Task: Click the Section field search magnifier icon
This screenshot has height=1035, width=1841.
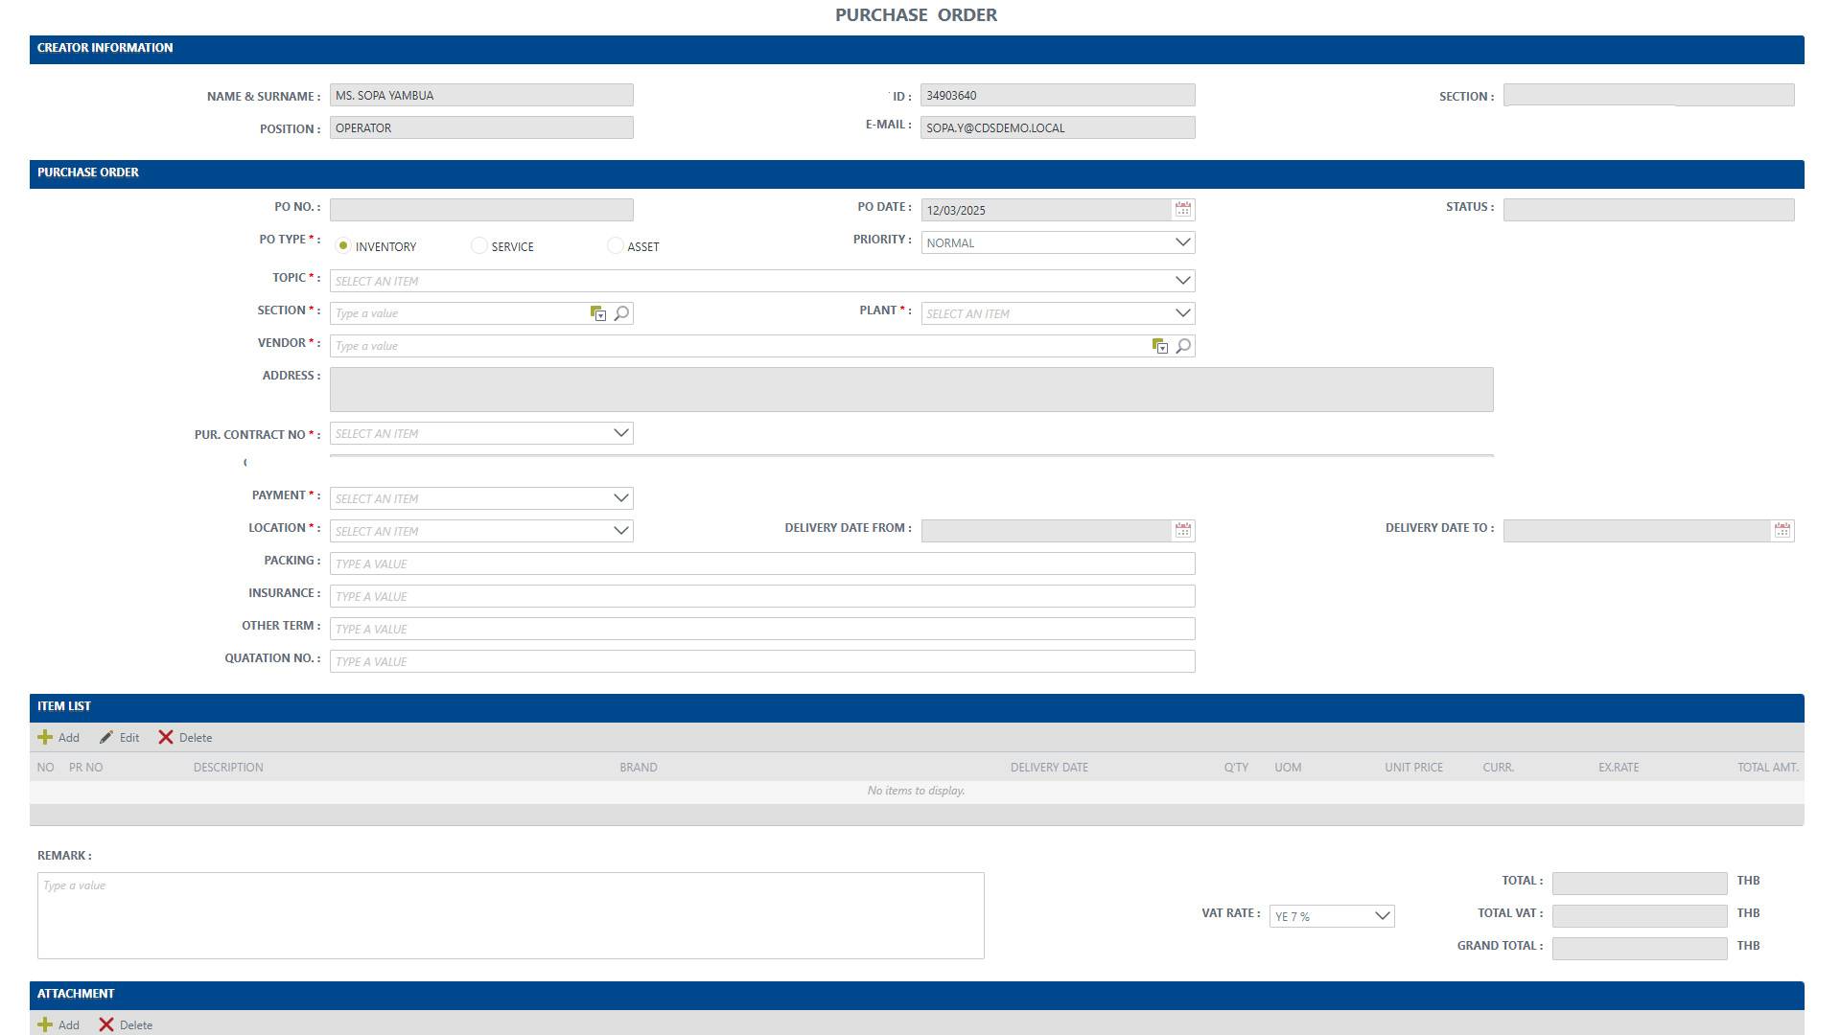Action: pyautogui.click(x=621, y=313)
